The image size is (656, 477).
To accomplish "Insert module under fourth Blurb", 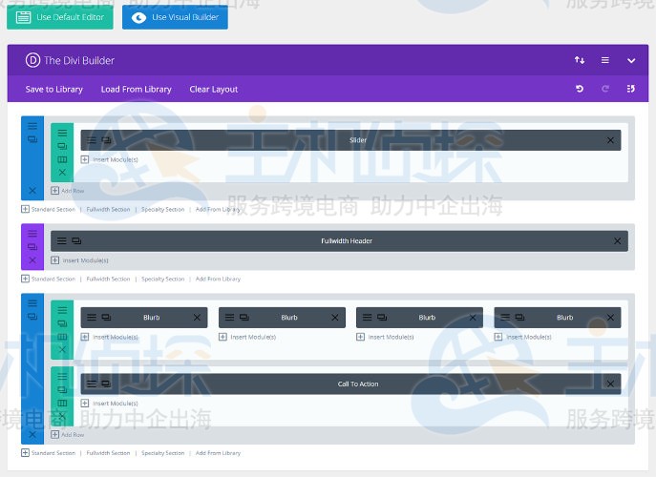I will pos(523,337).
